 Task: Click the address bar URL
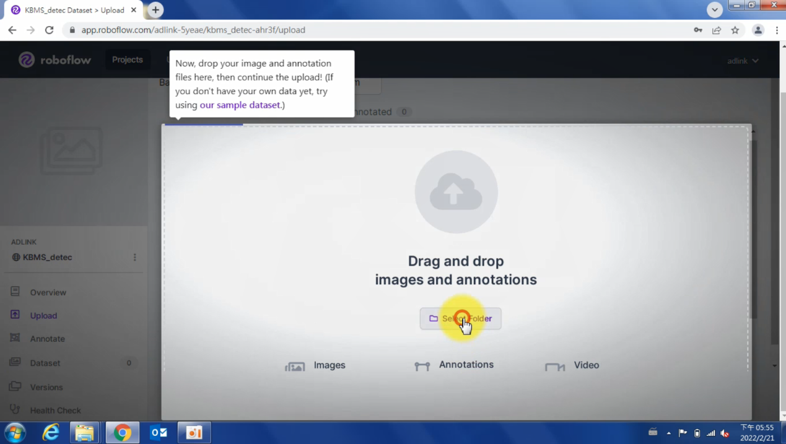pos(193,30)
